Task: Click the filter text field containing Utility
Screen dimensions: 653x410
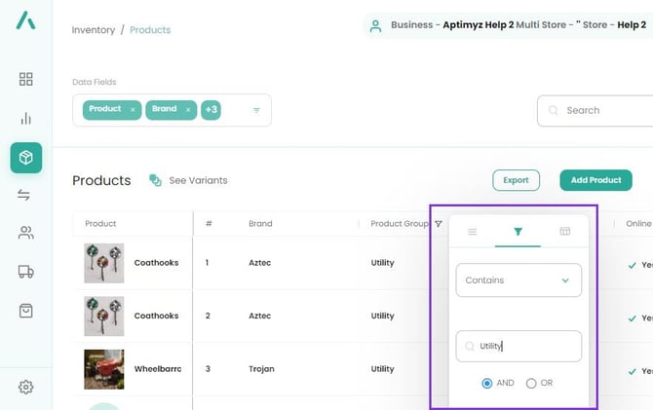Action: coord(519,346)
